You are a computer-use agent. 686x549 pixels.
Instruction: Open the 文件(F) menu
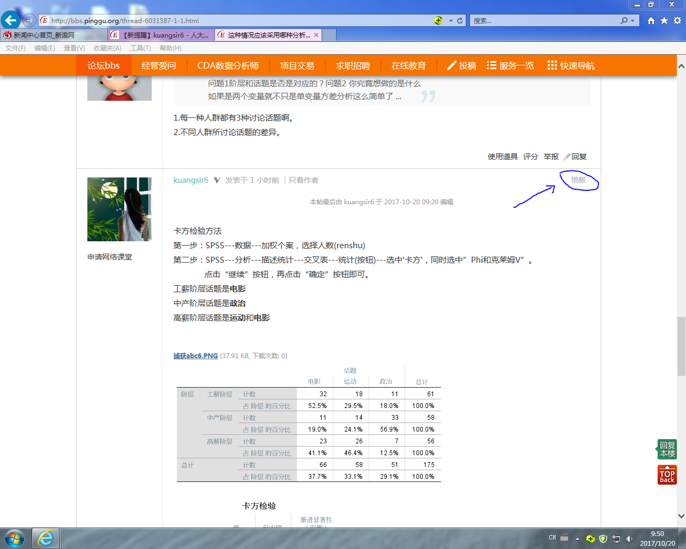coord(16,48)
